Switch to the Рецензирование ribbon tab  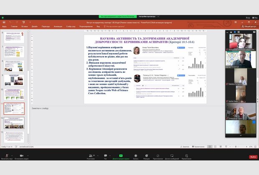pyautogui.click(x=86, y=26)
